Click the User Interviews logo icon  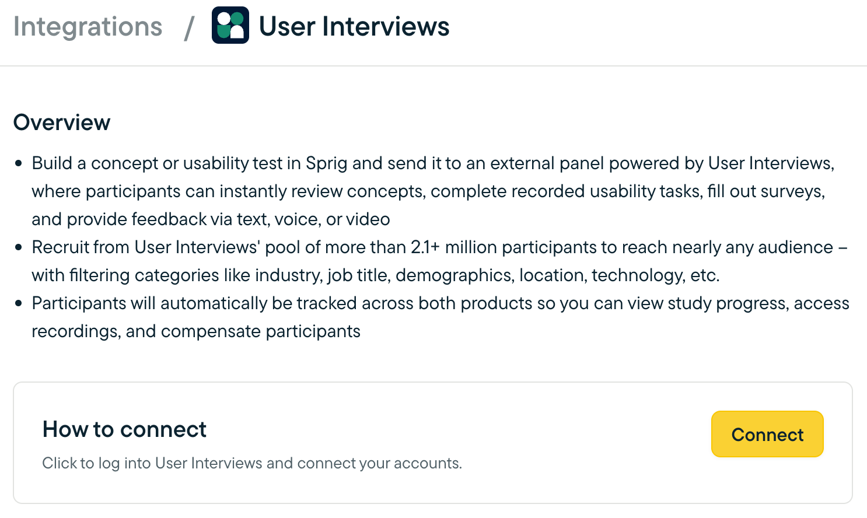[230, 26]
